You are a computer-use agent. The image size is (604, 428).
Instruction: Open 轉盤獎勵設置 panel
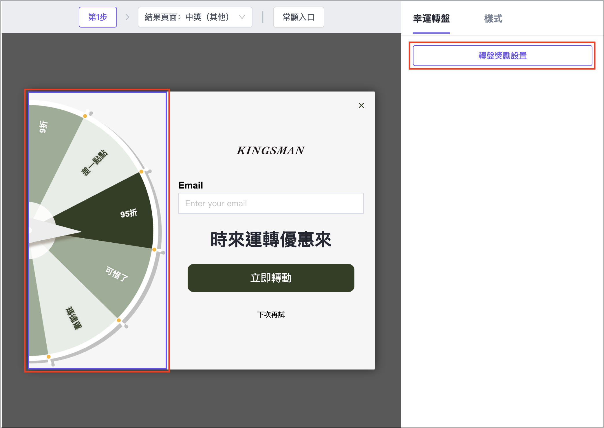pyautogui.click(x=502, y=55)
